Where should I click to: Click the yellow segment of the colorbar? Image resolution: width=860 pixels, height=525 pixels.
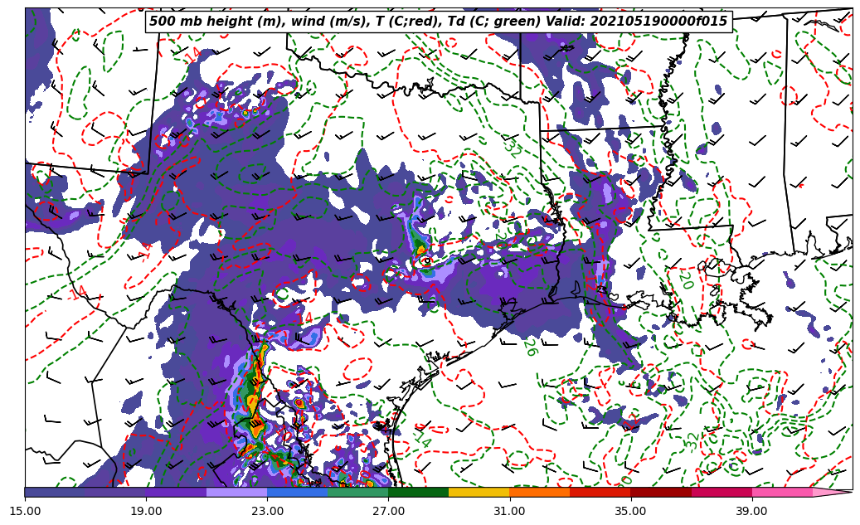tap(479, 492)
